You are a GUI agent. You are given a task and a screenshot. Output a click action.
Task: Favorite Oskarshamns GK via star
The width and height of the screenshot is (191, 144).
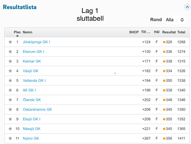click(10, 109)
